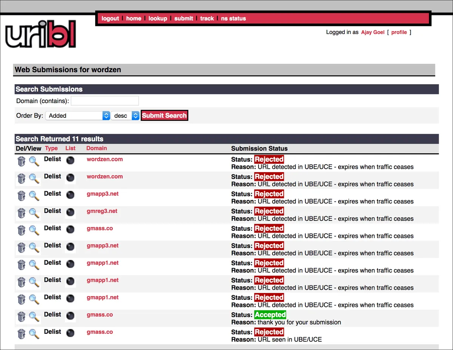Click black list dot in topmost wordzen.com row
Screen dimensions: 453x350
[70, 160]
